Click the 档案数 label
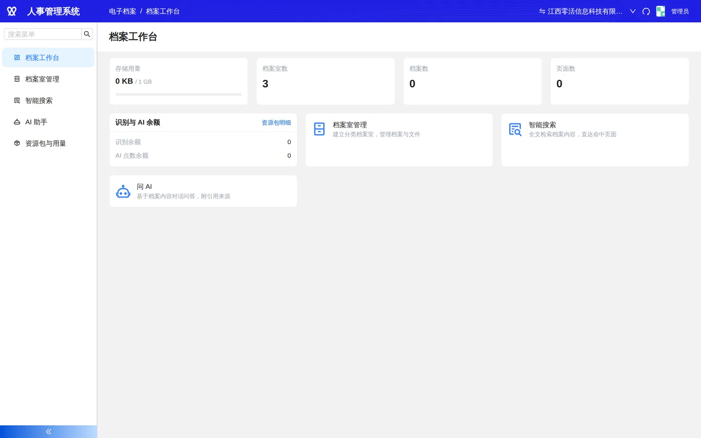This screenshot has height=438, width=701. [x=419, y=69]
